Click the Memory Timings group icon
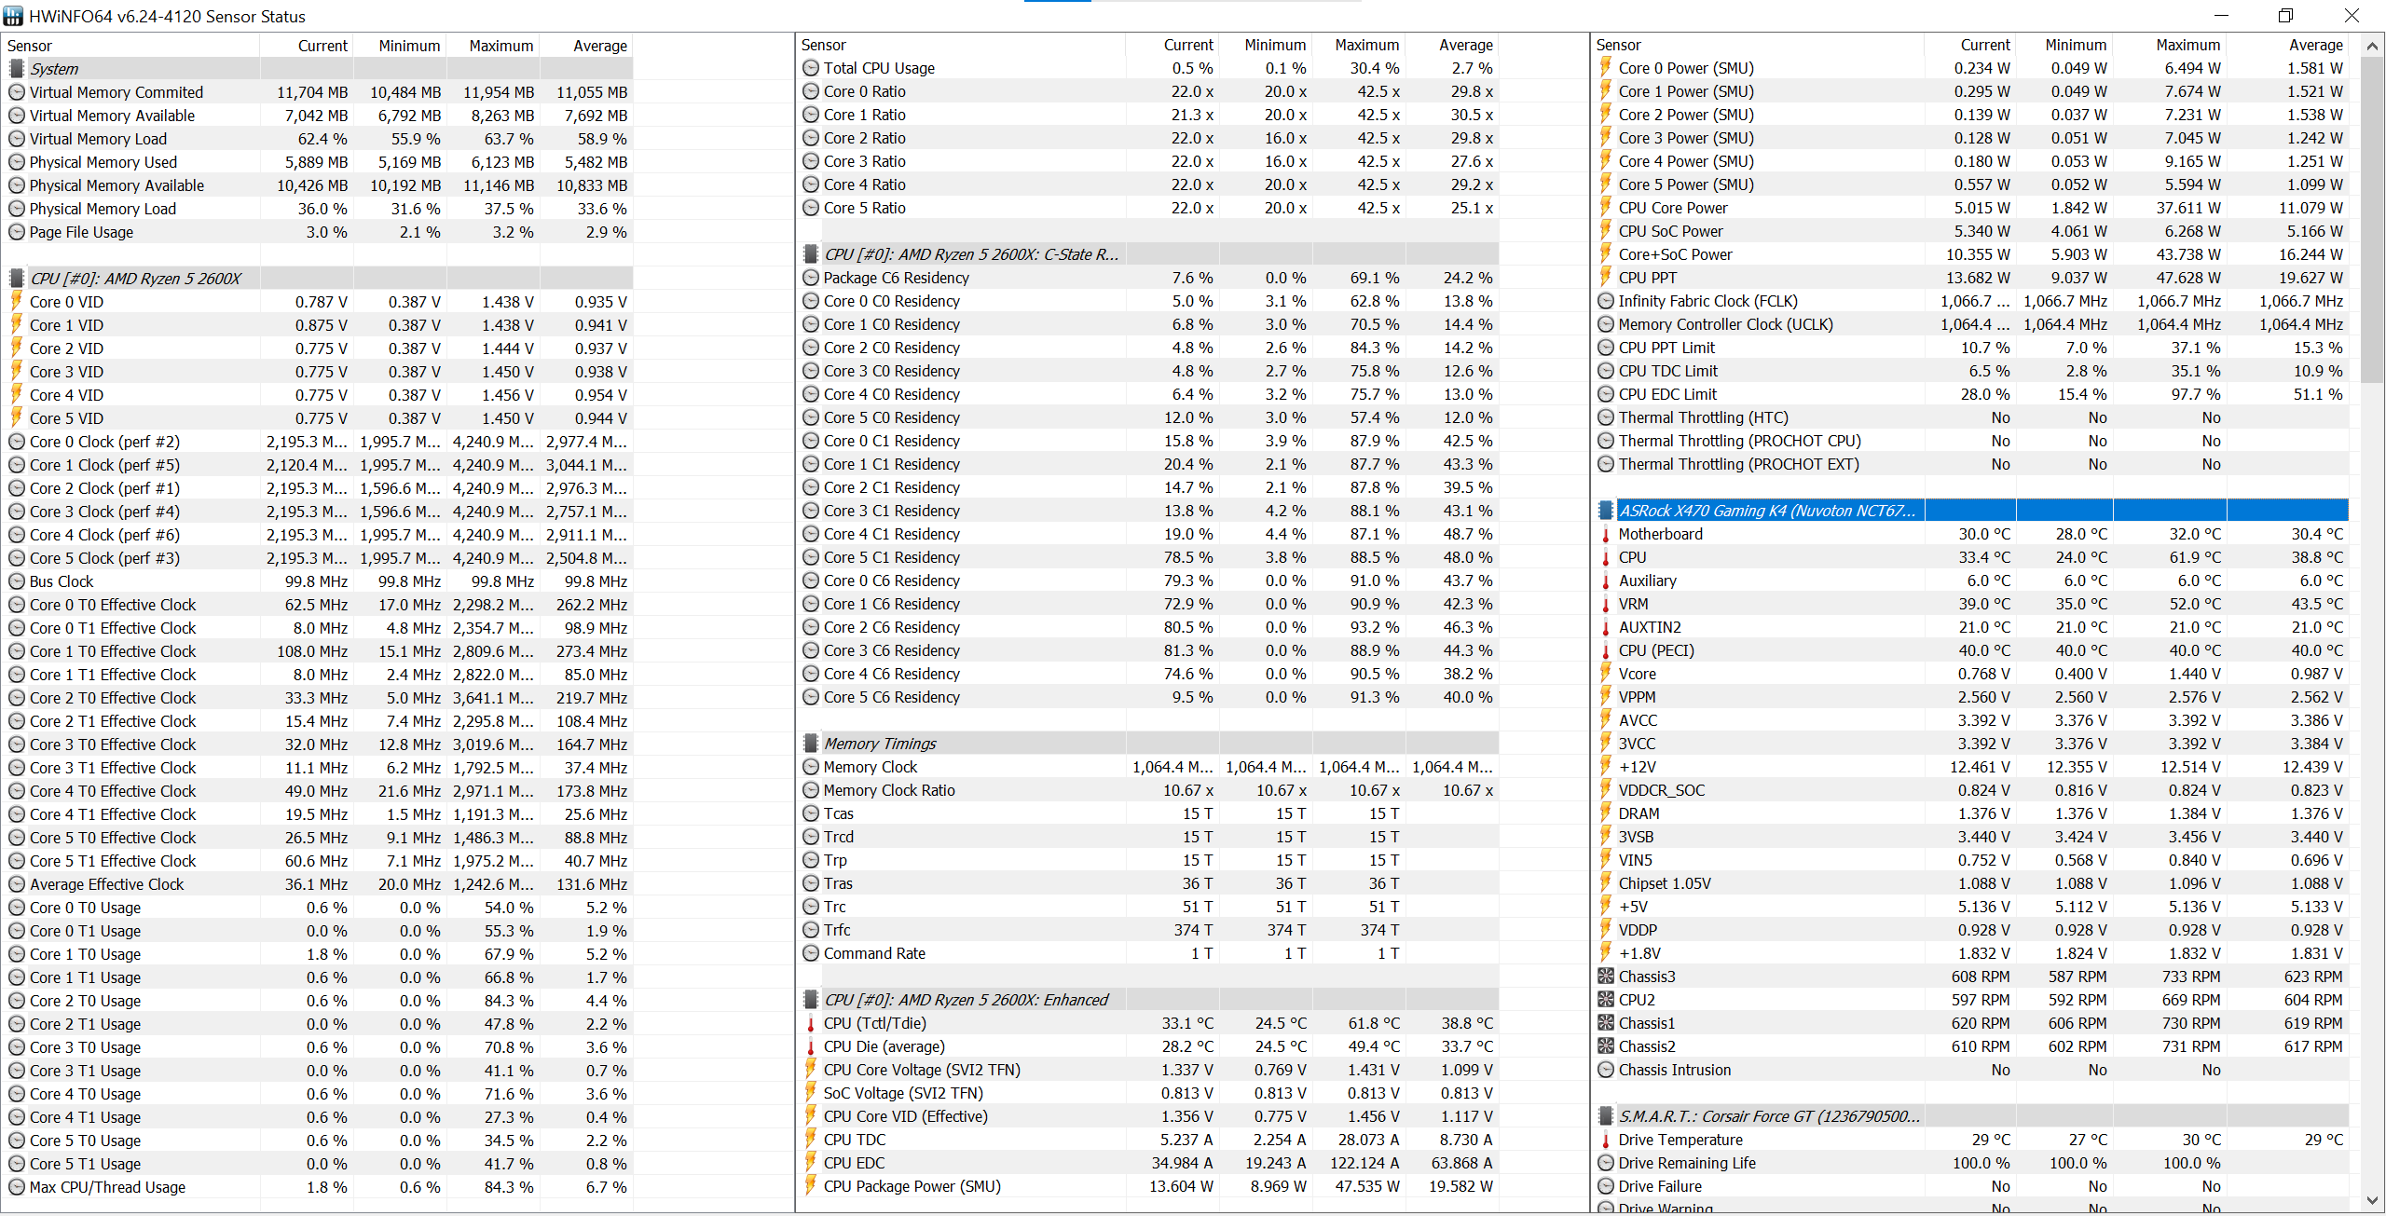The image size is (2386, 1216). (x=810, y=744)
